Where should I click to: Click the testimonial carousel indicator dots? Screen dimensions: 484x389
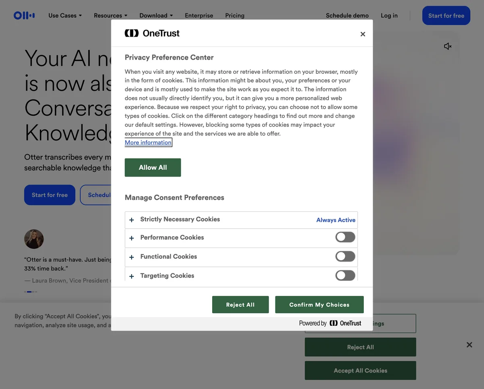31,291
